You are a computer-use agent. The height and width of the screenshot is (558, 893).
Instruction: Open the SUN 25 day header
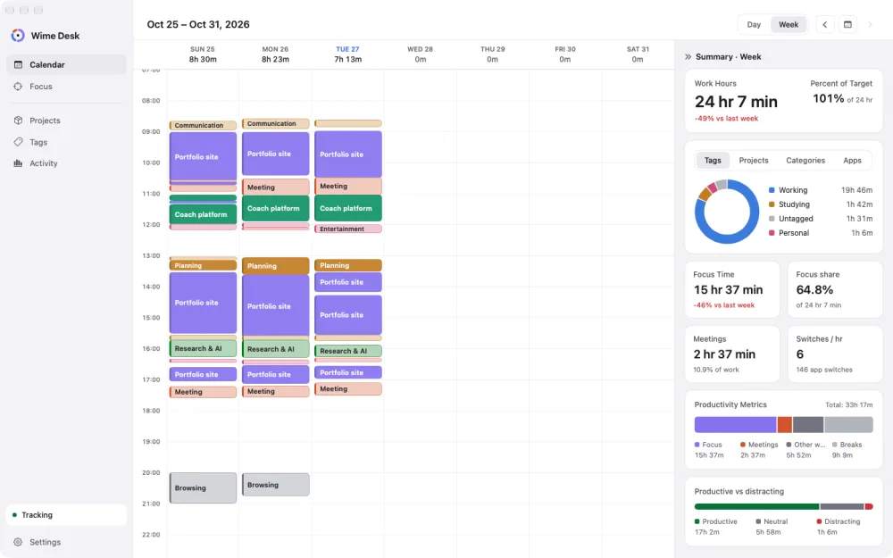pos(203,54)
